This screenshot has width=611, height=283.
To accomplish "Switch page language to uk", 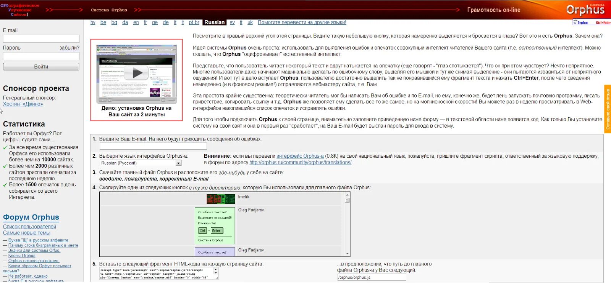I will click(250, 22).
